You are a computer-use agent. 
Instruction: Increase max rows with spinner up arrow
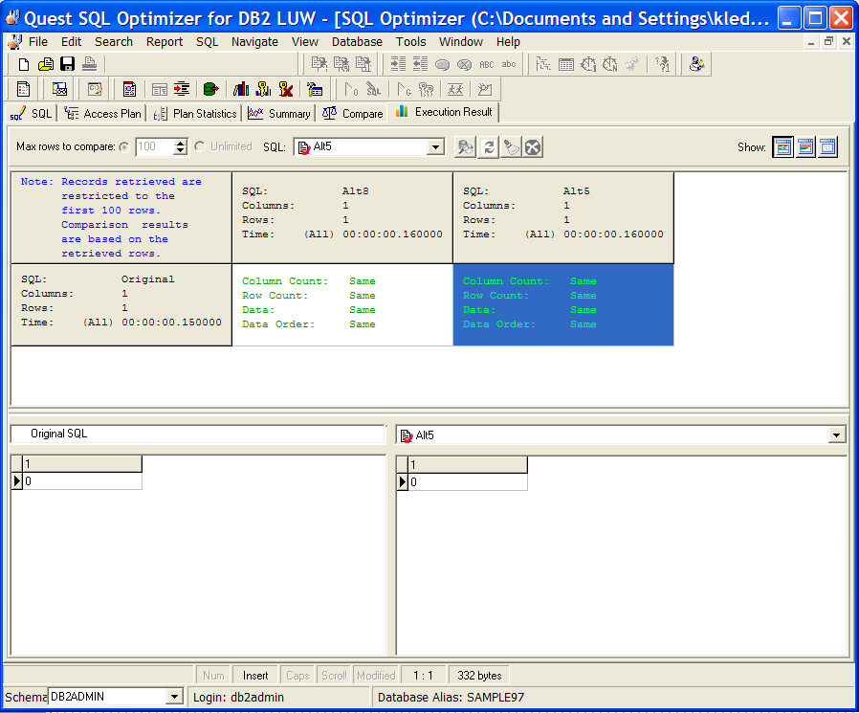click(180, 143)
